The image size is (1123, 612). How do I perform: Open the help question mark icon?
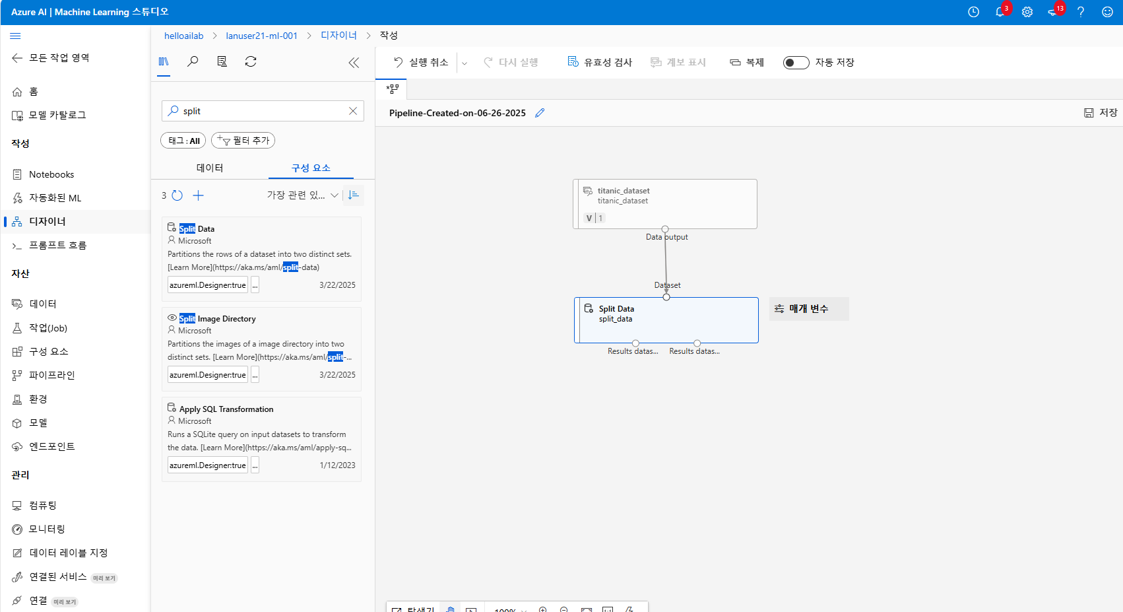[x=1081, y=12]
